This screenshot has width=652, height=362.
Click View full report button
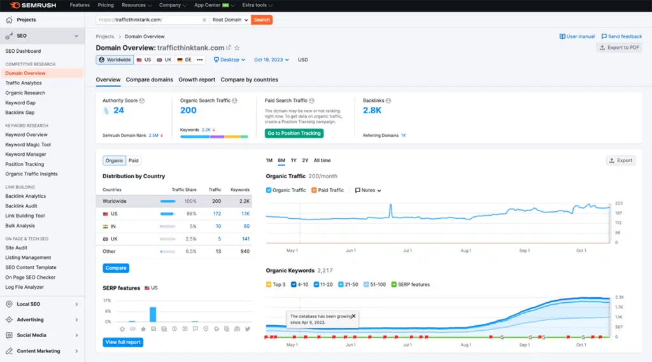pyautogui.click(x=123, y=342)
